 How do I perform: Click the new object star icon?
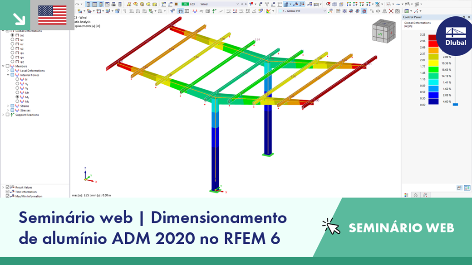point(80,11)
